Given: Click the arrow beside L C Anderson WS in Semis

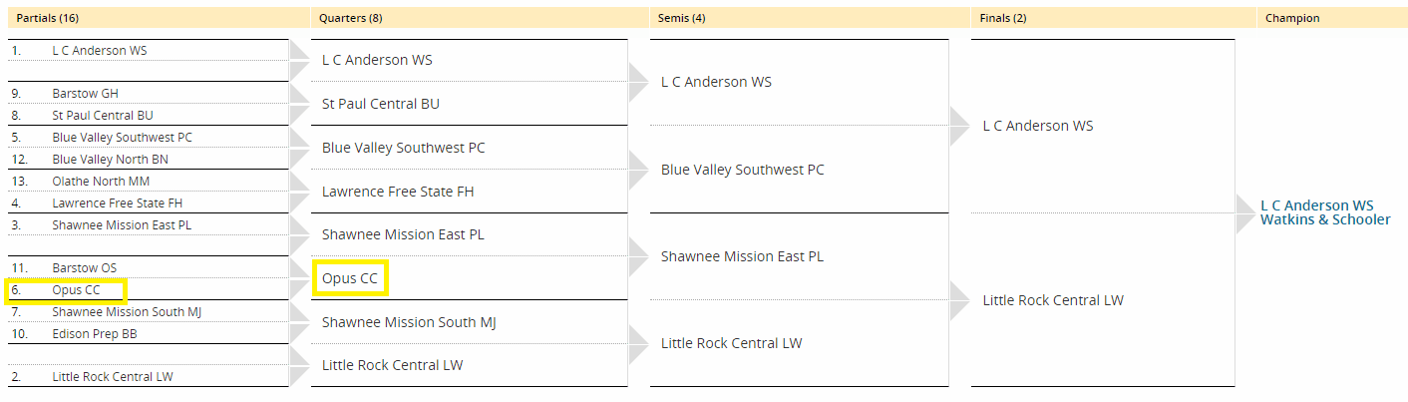Looking at the screenshot, I should [638, 83].
